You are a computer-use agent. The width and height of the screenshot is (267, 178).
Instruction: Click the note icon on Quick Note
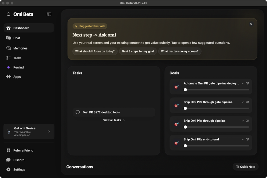[x=237, y=167]
